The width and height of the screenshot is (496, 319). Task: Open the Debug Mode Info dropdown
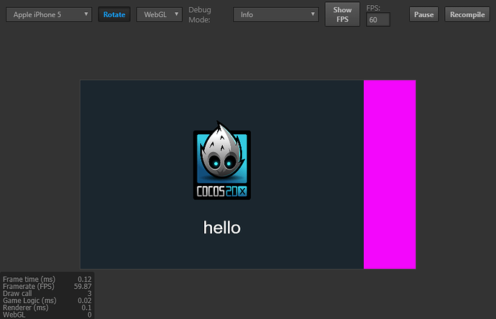[276, 14]
